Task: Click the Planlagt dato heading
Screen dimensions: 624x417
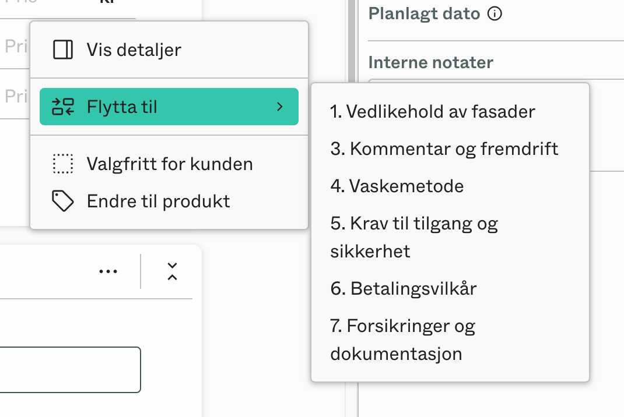Action: (x=424, y=13)
